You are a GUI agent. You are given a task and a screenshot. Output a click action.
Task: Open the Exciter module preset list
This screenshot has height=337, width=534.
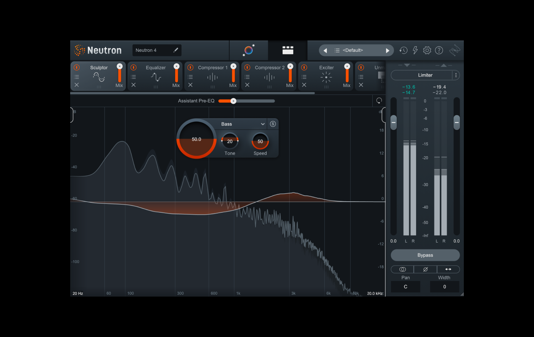304,77
